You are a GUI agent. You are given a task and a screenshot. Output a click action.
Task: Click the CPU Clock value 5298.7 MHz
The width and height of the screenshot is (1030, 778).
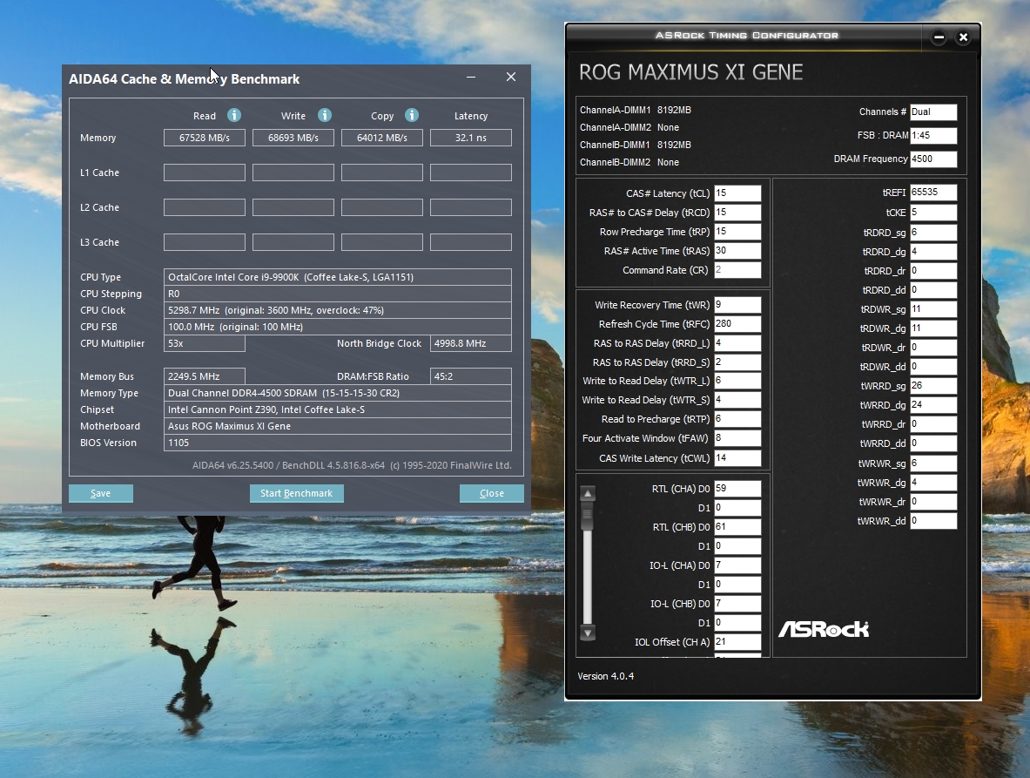pyautogui.click(x=337, y=310)
